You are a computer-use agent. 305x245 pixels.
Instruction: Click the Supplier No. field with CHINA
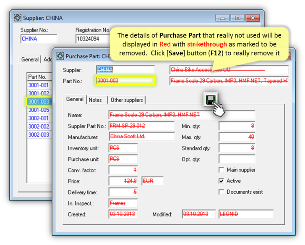39,39
